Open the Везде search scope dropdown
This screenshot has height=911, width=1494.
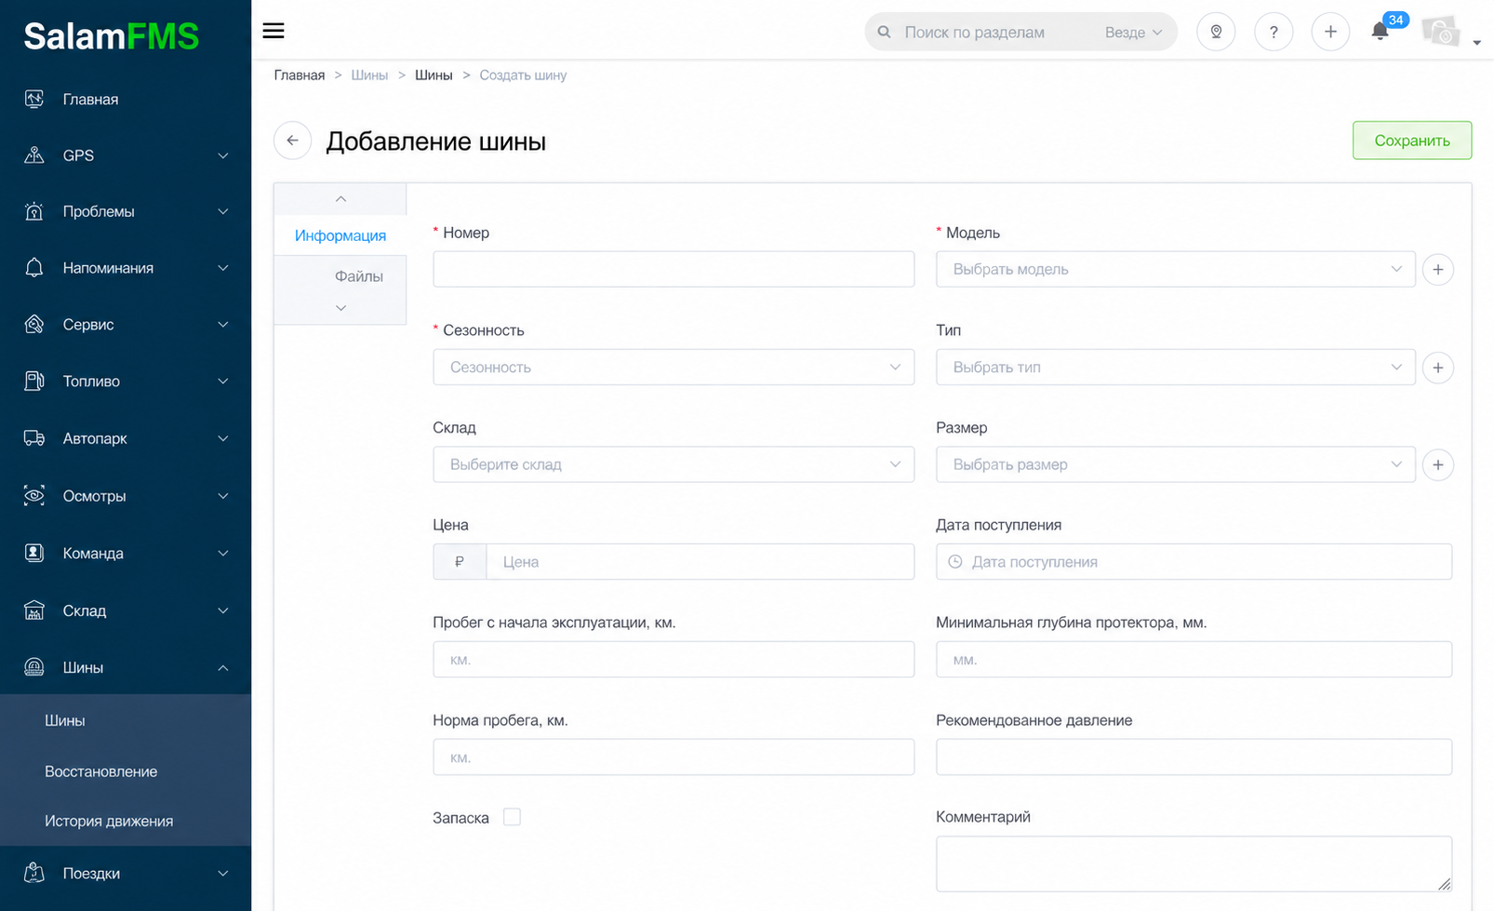(x=1133, y=33)
